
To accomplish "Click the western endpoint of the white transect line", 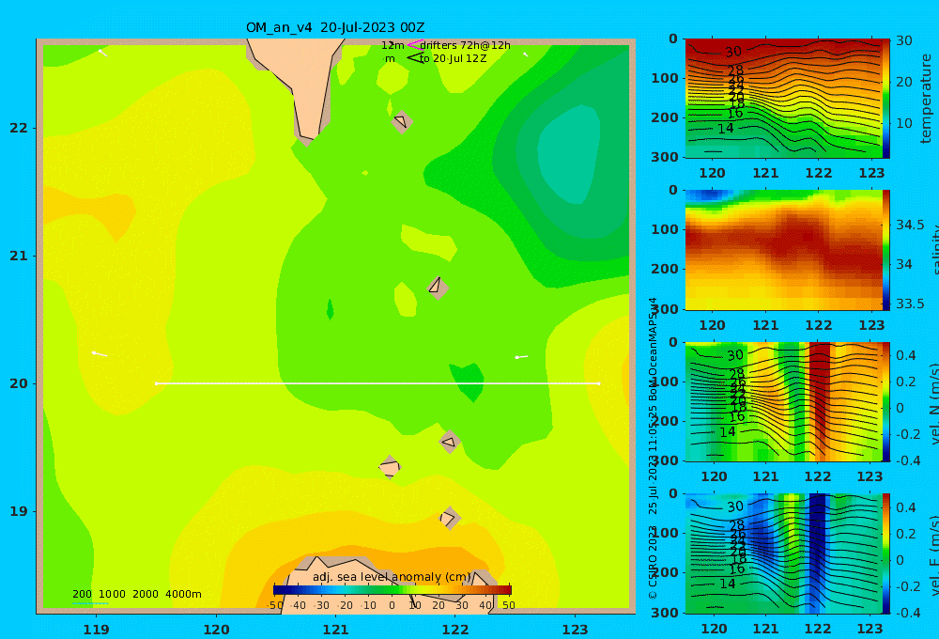I will 156,383.
